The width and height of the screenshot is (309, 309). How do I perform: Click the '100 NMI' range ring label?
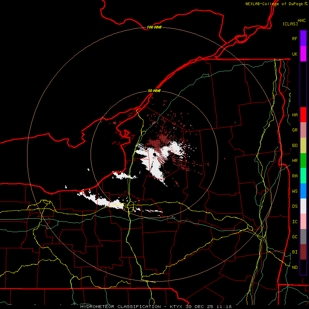tap(154, 27)
